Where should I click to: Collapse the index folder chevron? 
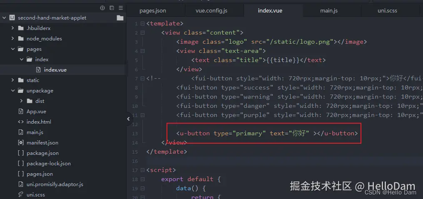click(x=21, y=59)
